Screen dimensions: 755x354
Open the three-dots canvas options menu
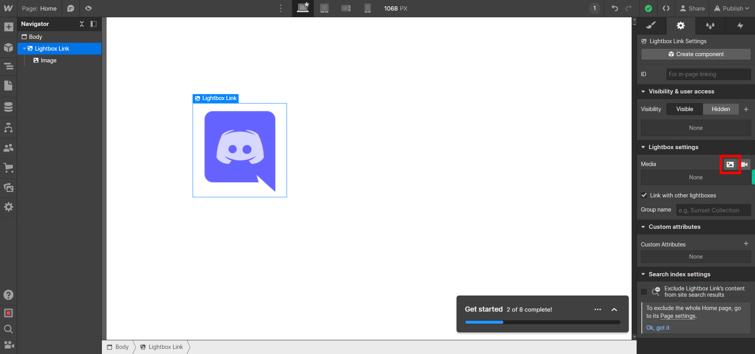pos(281,8)
